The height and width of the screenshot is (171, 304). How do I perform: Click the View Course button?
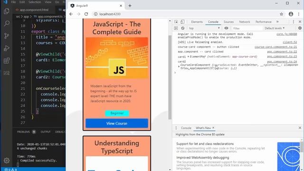(117, 123)
